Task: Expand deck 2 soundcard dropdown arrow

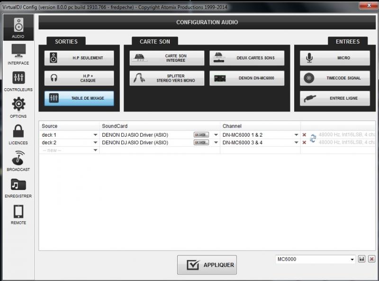Action: pyautogui.click(x=216, y=142)
